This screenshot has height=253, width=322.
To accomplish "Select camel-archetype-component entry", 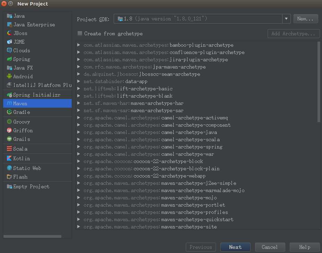I will [157, 125].
